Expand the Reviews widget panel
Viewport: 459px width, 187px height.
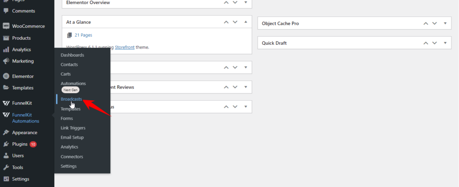point(246,87)
